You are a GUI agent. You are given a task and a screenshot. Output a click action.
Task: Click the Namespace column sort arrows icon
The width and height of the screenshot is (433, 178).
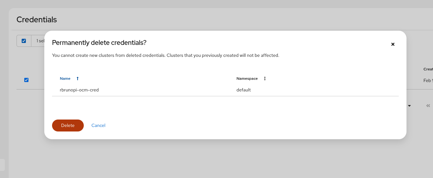point(265,79)
